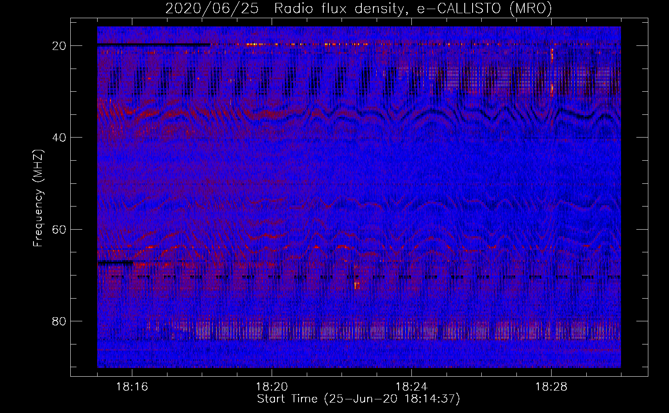Image resolution: width=669 pixels, height=413 pixels.
Task: Select the 18:28 time tick label
Action: click(551, 387)
